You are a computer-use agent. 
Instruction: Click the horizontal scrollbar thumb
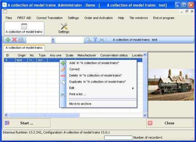44,115
